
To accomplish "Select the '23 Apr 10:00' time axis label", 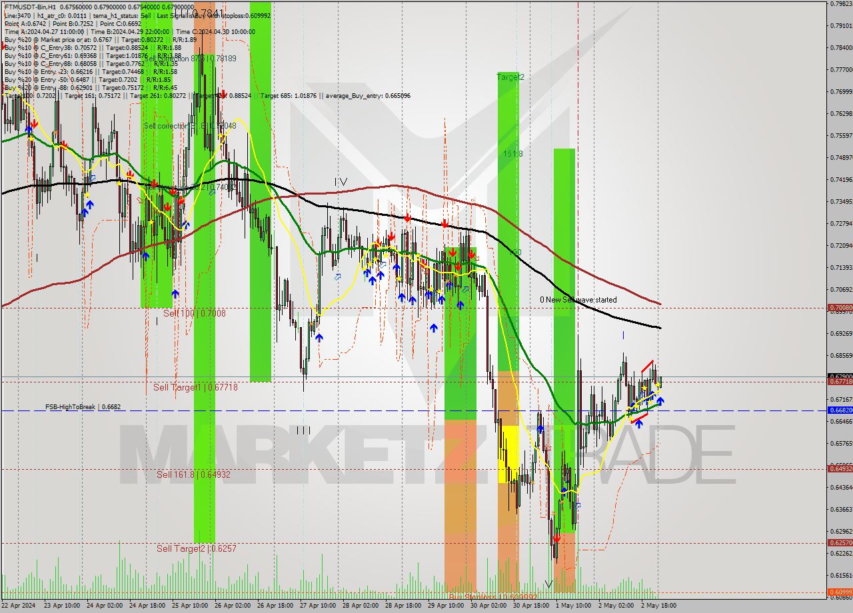I will coord(62,606).
